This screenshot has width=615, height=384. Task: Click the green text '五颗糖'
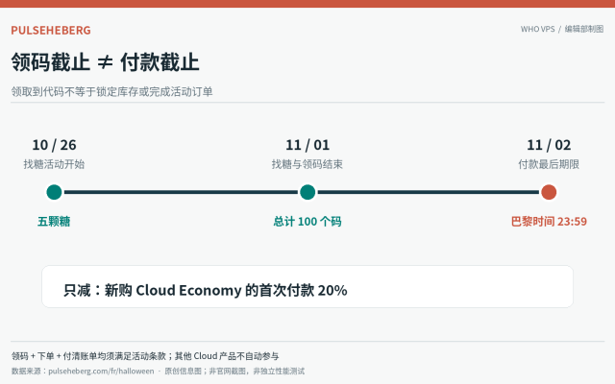coord(54,222)
